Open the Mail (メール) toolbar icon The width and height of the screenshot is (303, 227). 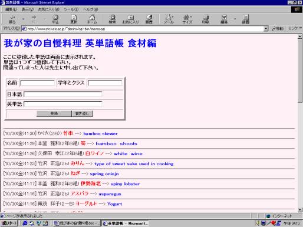click(169, 19)
